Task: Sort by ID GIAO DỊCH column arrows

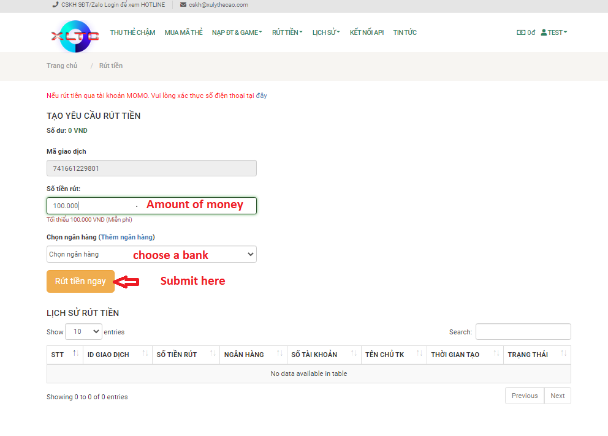Action: point(145,353)
